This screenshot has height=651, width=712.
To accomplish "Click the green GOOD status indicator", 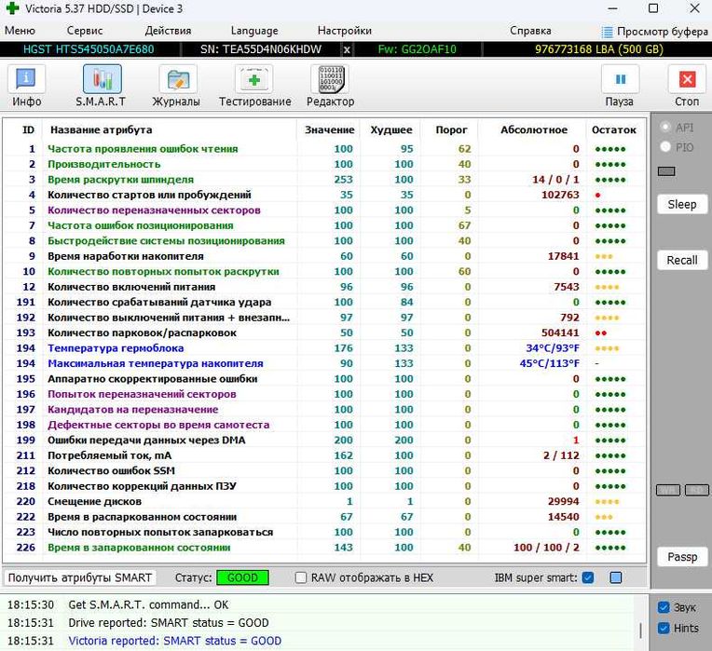I will pyautogui.click(x=242, y=577).
